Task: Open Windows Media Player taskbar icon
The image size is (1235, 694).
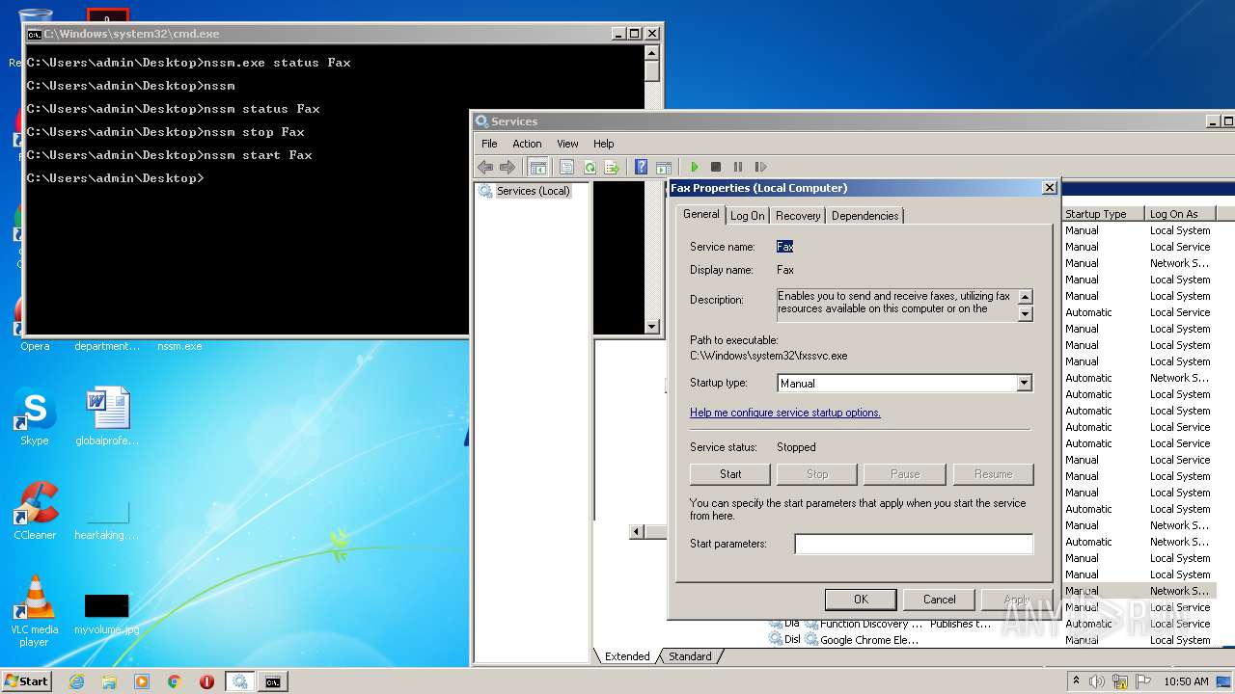Action: click(x=142, y=681)
